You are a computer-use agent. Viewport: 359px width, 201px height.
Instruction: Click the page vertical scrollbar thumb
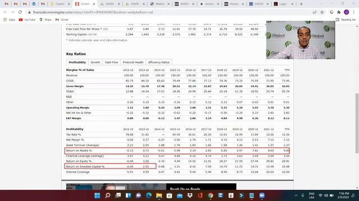tap(357, 123)
